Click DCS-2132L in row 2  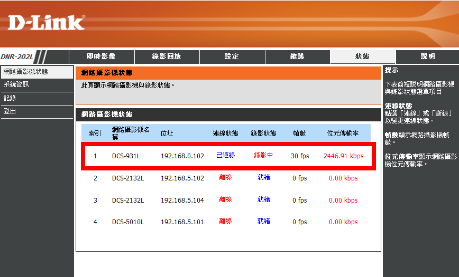point(128,178)
